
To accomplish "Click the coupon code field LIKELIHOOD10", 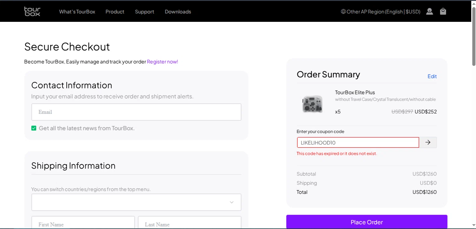I will (x=358, y=143).
